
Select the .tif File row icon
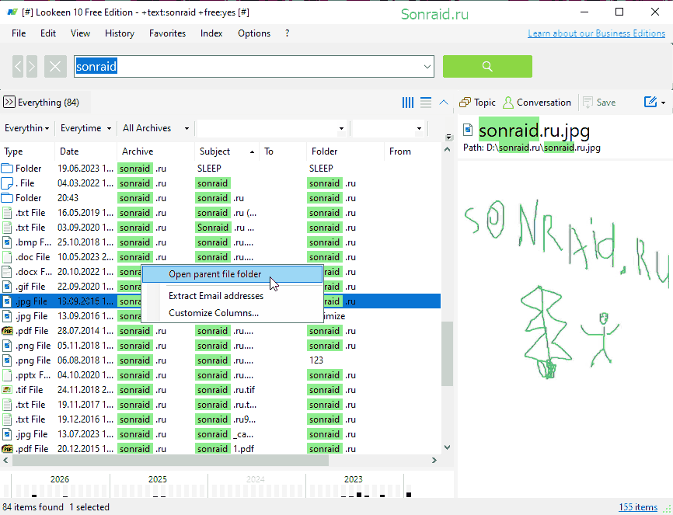click(7, 390)
